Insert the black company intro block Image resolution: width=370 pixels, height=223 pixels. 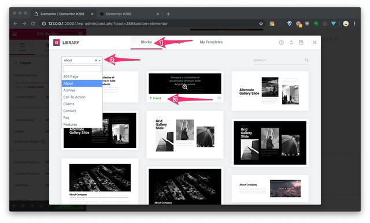pyautogui.click(x=156, y=98)
